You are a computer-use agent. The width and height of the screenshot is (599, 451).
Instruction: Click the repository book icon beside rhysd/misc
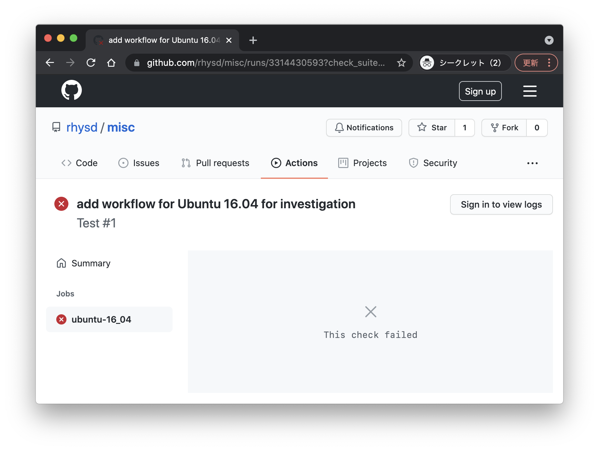(56, 127)
